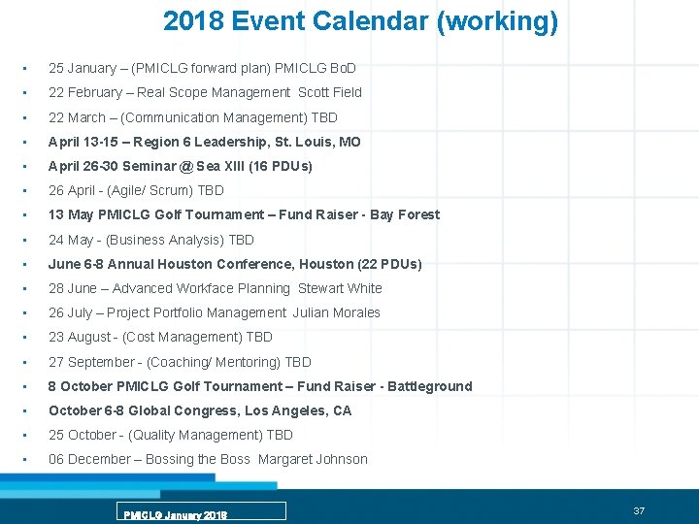Select '26 April - (Agile/ Scrum) TBD' entry
This screenshot has width=699, height=524.
[x=136, y=191]
